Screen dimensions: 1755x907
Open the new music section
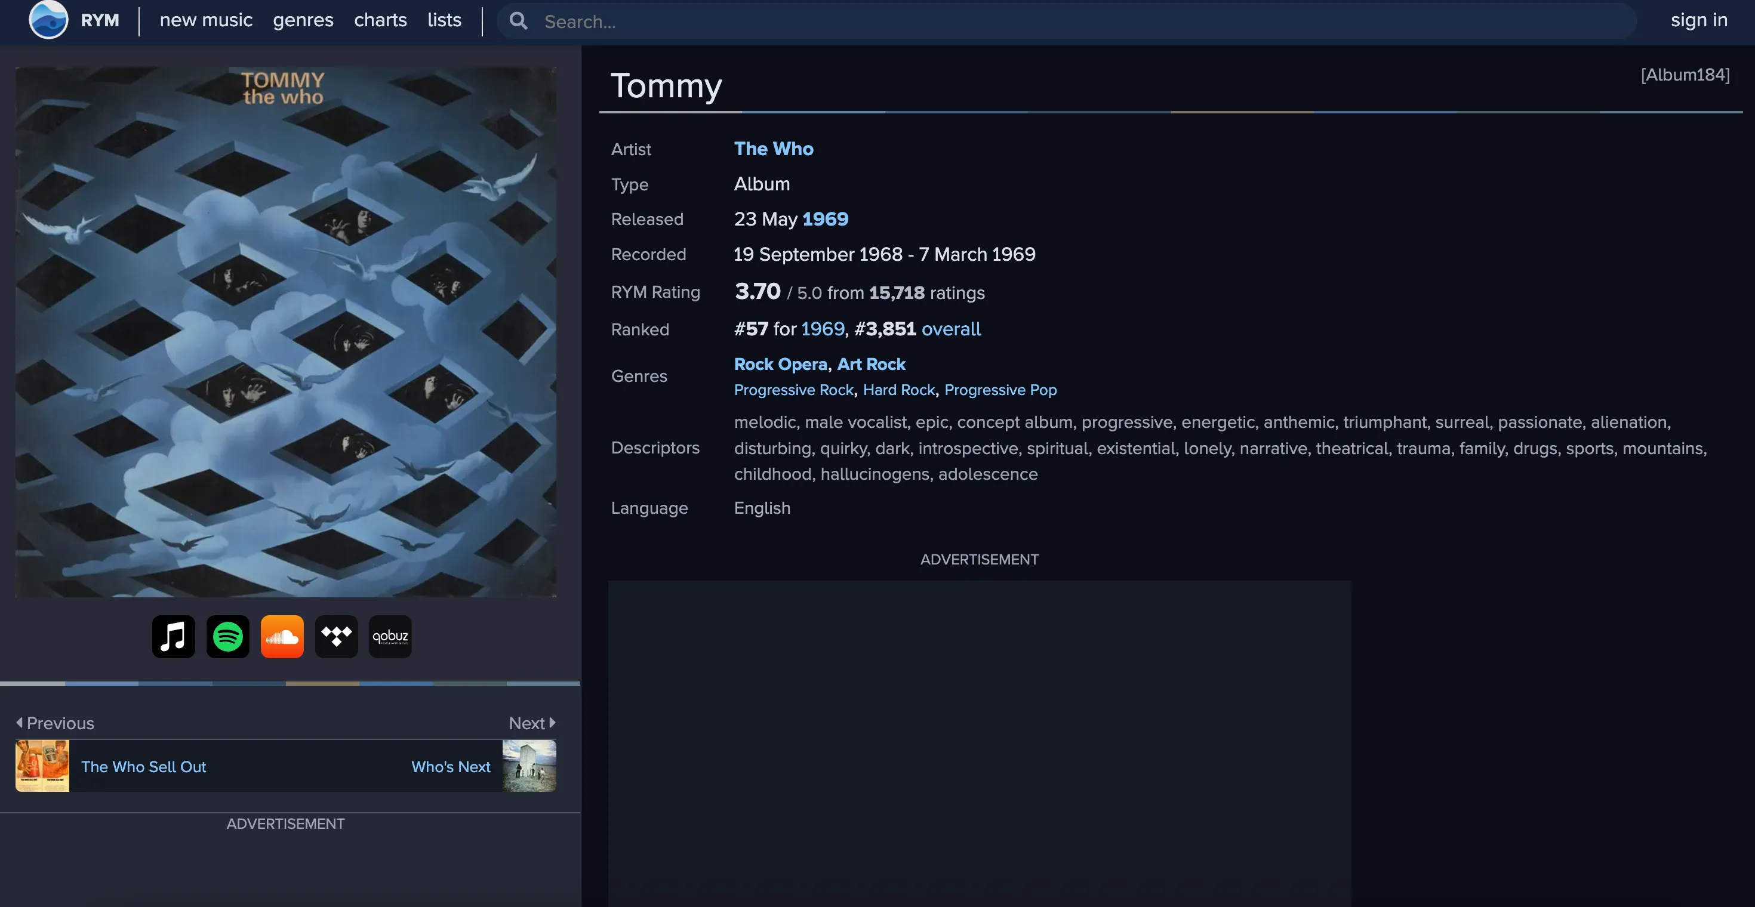[206, 20]
